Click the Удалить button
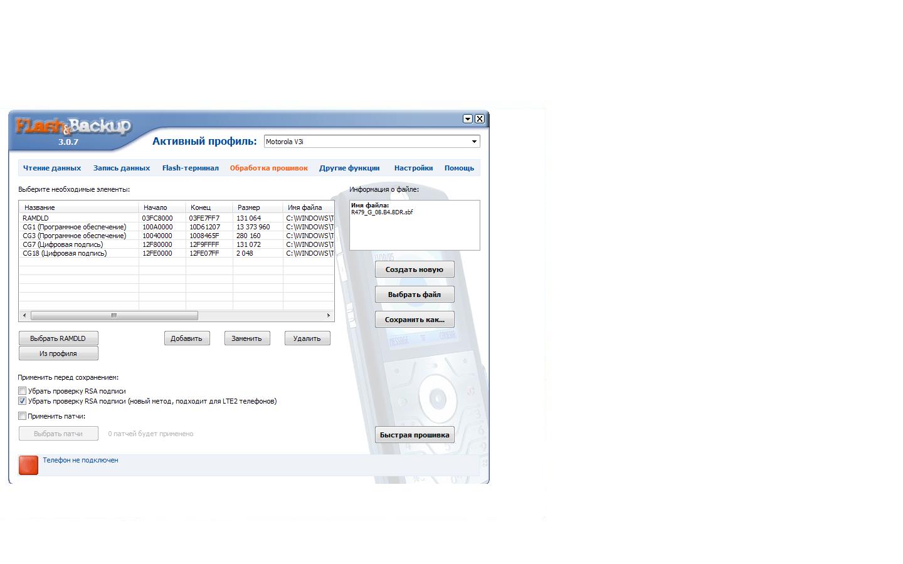Image resolution: width=903 pixels, height=564 pixels. click(307, 338)
